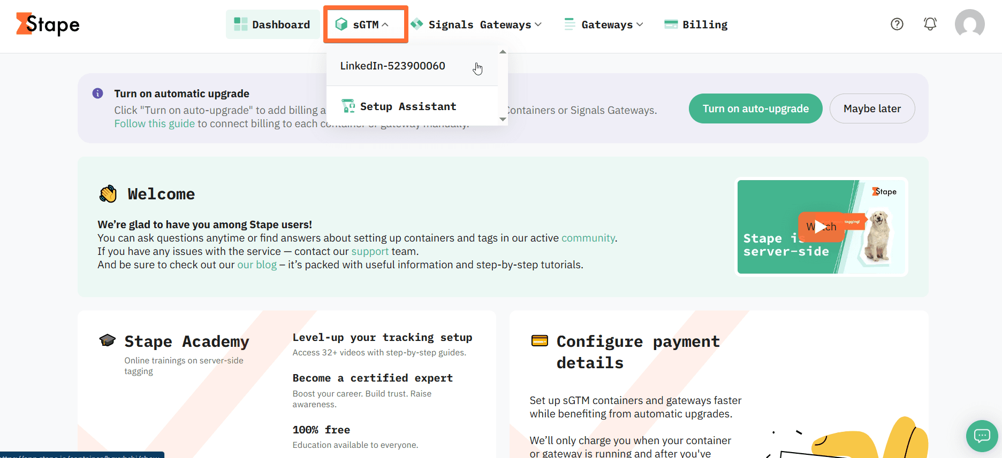Click the payment card icon
Viewport: 1002px width, 458px height.
pos(540,340)
